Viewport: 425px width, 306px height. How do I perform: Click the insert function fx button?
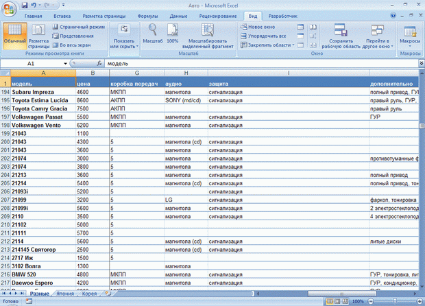point(99,64)
